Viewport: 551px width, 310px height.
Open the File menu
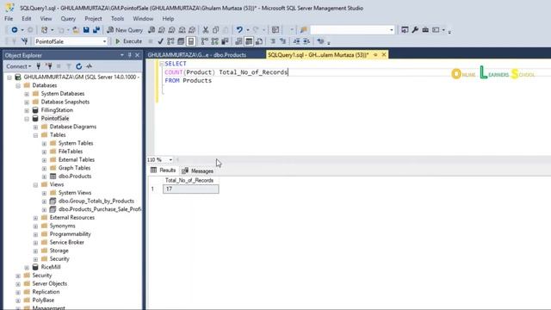[x=9, y=19]
